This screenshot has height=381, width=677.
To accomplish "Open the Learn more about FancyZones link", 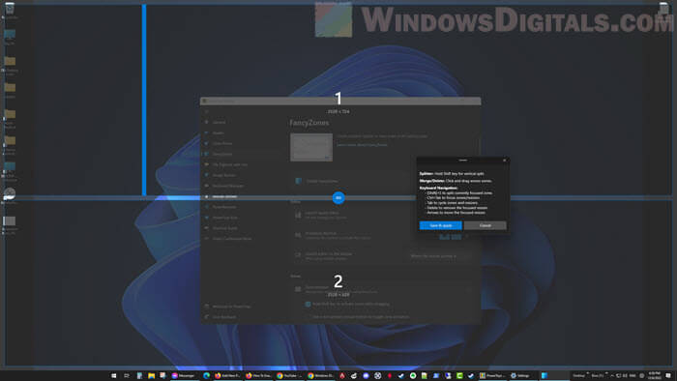I will 362,145.
